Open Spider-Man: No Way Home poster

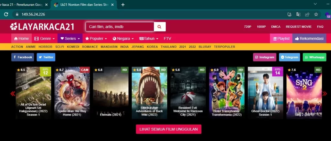coord(72,93)
